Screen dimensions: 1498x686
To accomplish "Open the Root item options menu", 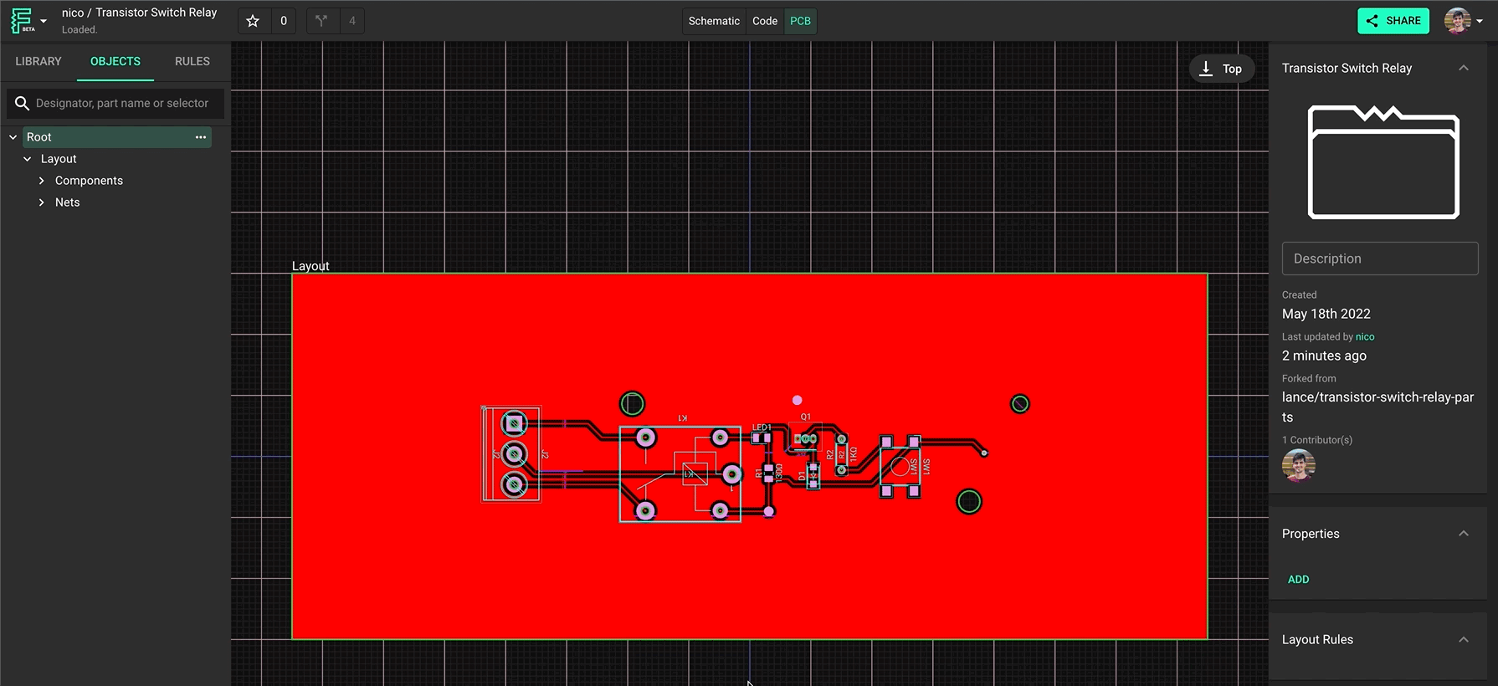I will point(201,137).
